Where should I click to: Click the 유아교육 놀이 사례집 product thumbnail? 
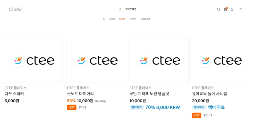[220, 61]
